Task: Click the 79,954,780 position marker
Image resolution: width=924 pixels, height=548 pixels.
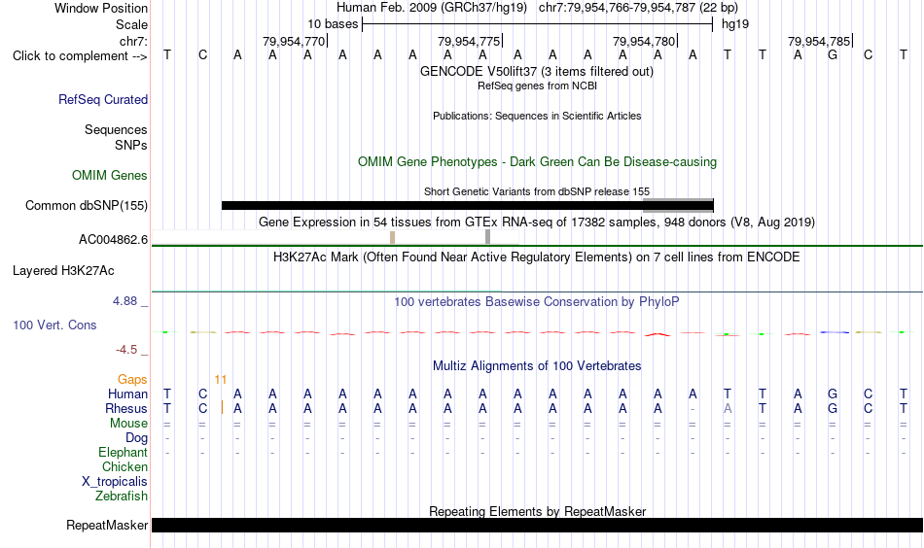Action: pyautogui.click(x=644, y=41)
